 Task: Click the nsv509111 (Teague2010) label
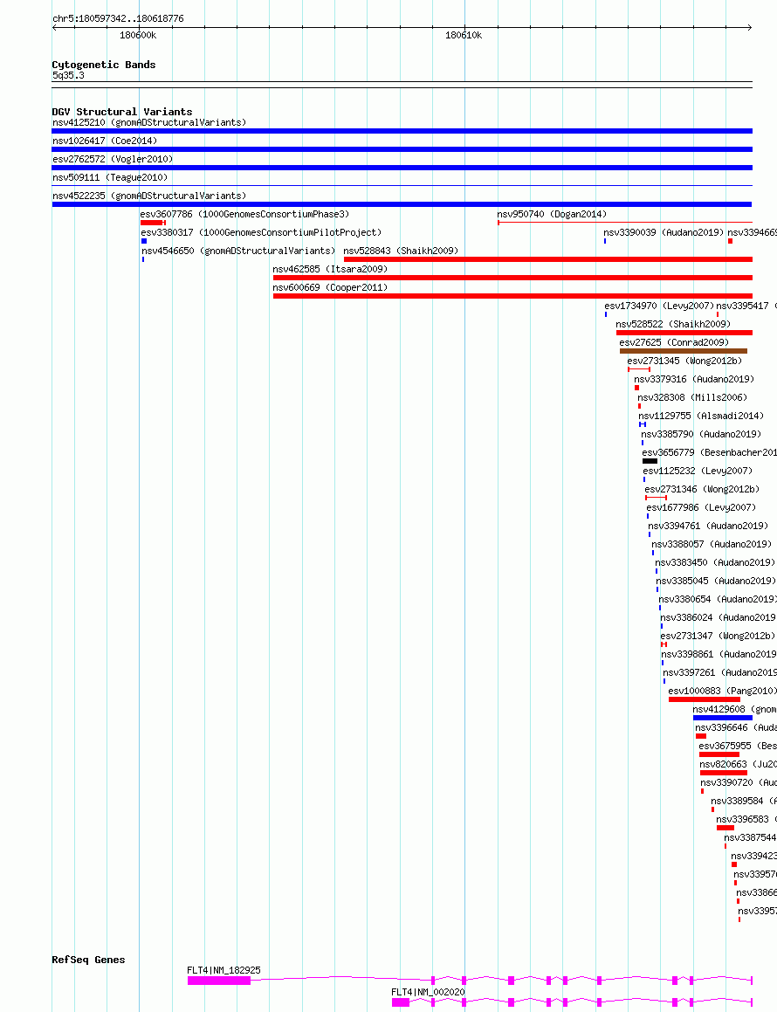coord(110,177)
